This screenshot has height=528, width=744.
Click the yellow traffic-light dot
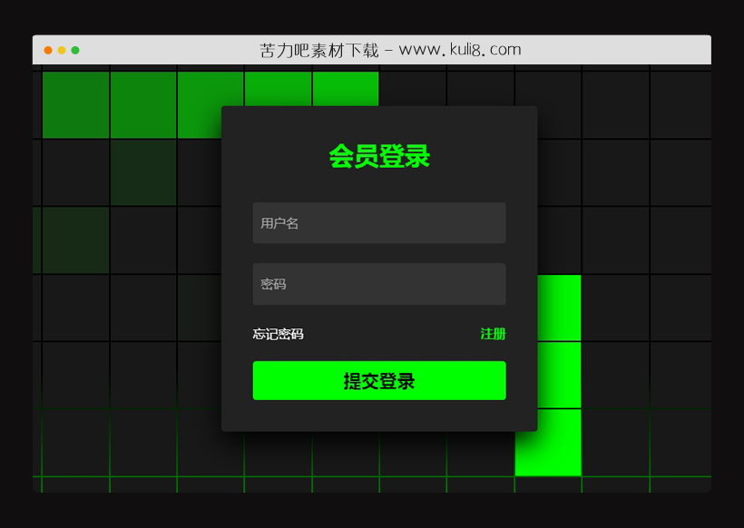[62, 49]
